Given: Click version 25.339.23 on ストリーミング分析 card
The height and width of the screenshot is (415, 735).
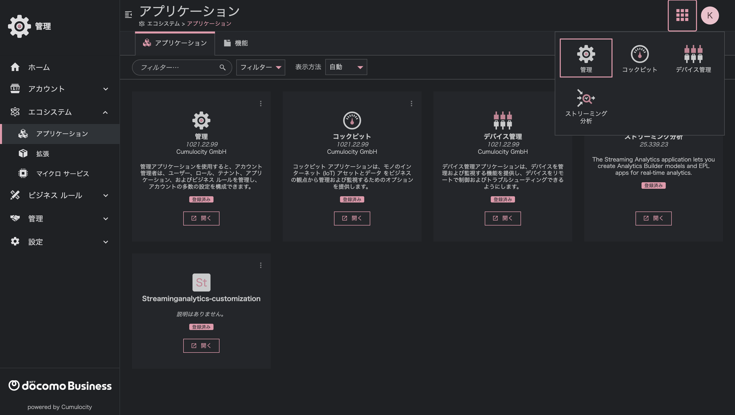Looking at the screenshot, I should pos(653,144).
